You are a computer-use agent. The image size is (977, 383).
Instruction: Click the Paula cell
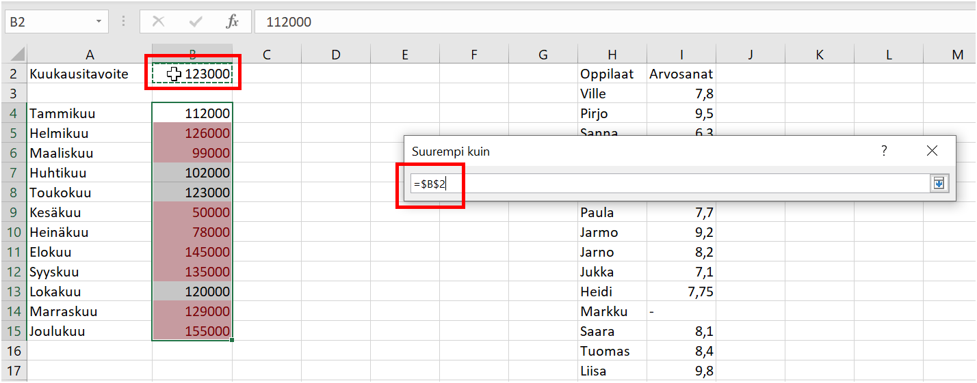click(x=612, y=212)
